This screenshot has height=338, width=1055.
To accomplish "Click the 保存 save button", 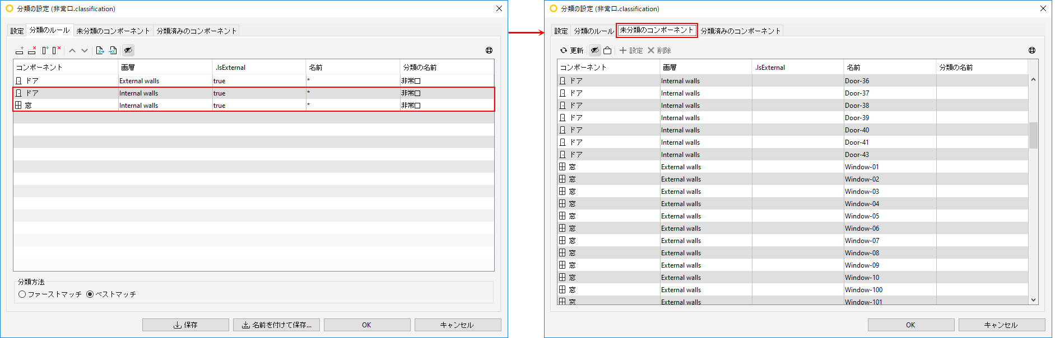I will pyautogui.click(x=185, y=325).
